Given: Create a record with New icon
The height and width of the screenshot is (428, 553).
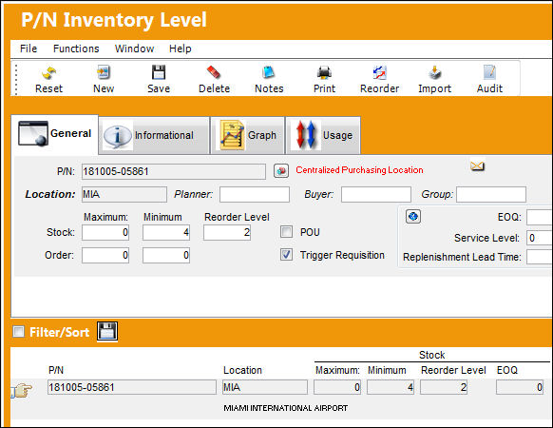Looking at the screenshot, I should click(x=104, y=72).
